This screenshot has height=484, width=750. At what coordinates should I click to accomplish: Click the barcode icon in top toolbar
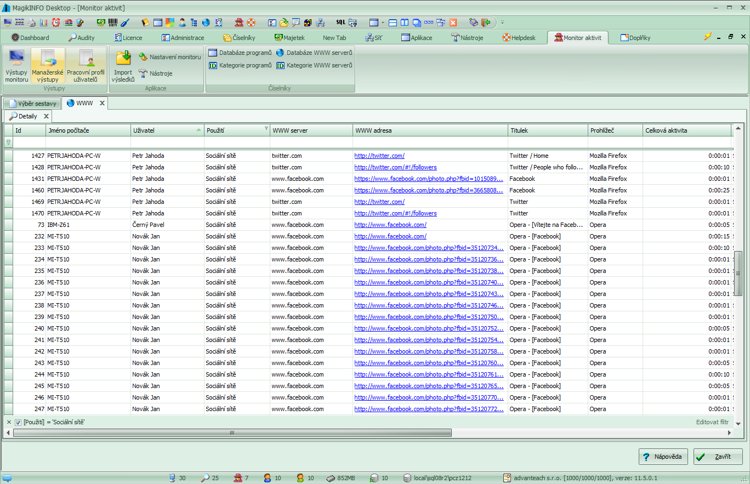click(x=113, y=22)
